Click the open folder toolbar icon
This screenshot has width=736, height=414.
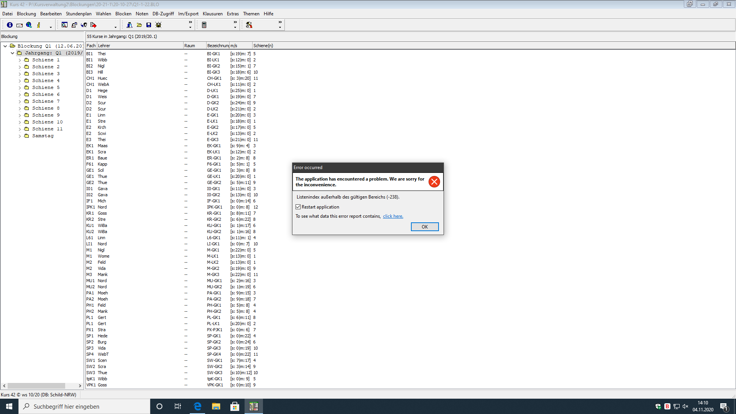point(139,25)
